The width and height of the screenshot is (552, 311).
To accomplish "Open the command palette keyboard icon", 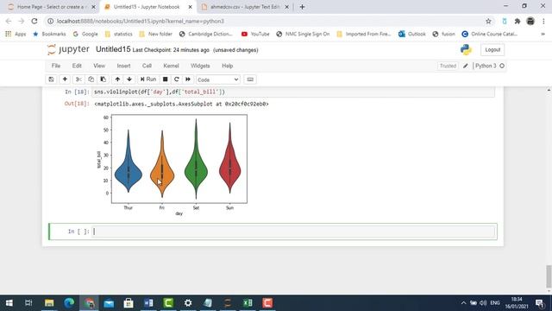I will 250,79.
